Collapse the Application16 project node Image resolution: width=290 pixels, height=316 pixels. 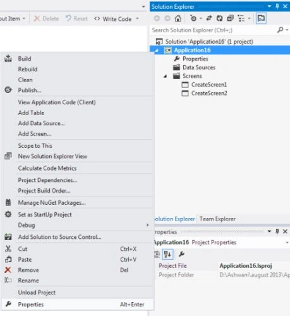[156, 51]
